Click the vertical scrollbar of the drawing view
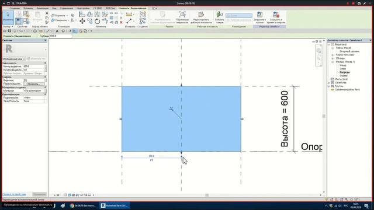 pyautogui.click(x=324, y=116)
